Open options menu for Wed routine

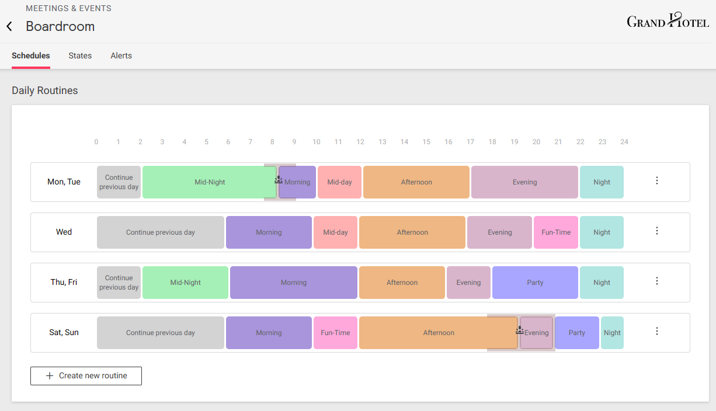pos(657,231)
